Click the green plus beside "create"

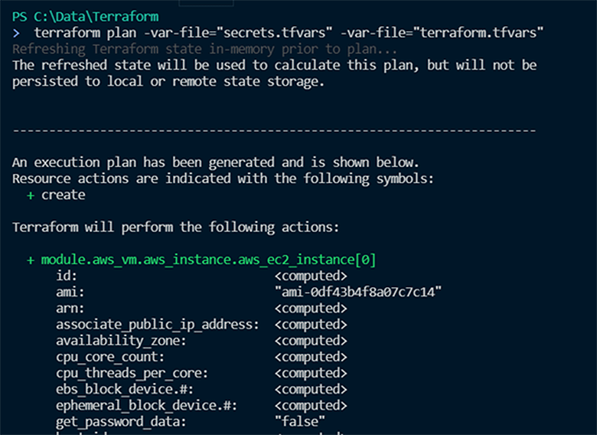click(31, 195)
